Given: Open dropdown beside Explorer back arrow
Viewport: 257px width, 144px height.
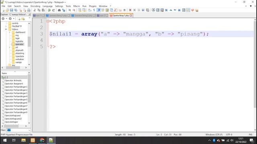Looking at the screenshot, I should 6,19.
